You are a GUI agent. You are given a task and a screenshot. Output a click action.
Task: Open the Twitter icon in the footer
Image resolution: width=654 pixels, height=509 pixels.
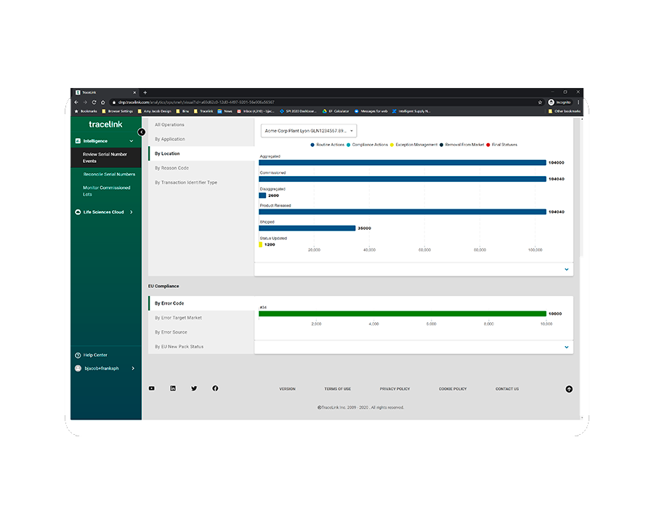[194, 388]
